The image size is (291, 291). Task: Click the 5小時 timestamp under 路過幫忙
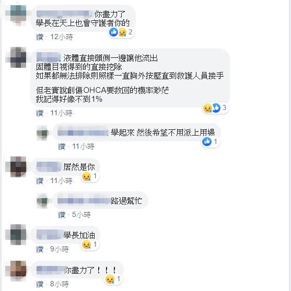[x=81, y=215]
